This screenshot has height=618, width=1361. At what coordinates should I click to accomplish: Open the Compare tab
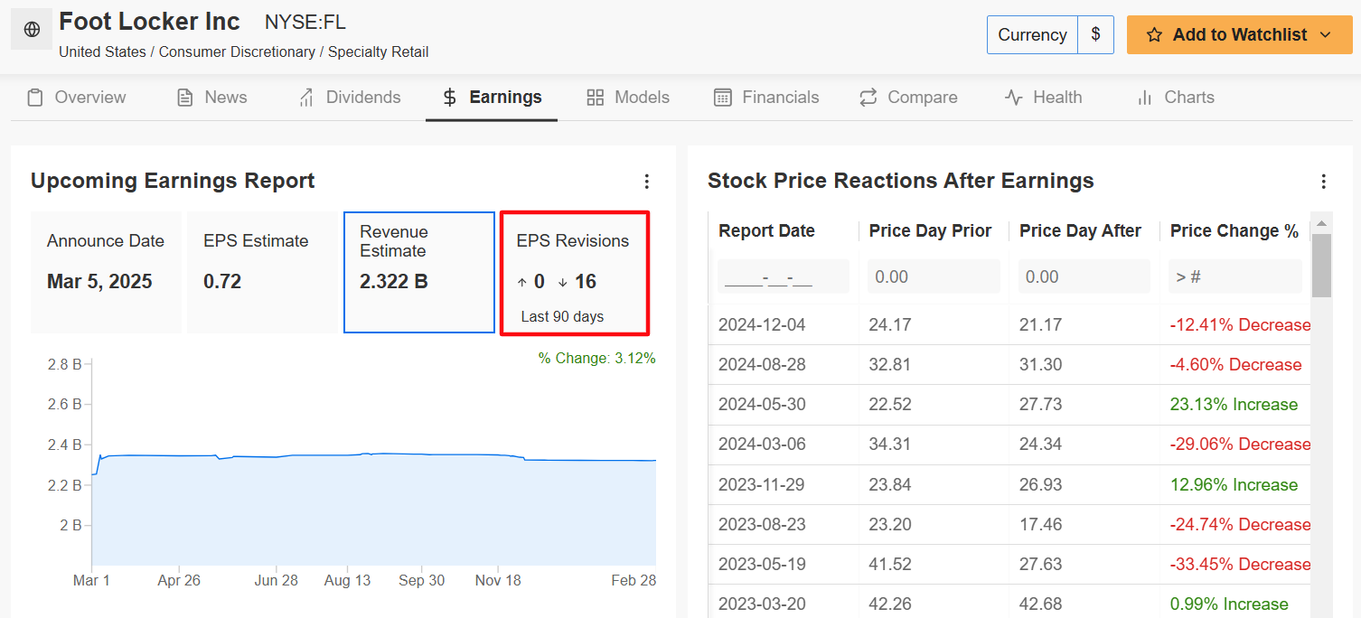click(x=908, y=98)
